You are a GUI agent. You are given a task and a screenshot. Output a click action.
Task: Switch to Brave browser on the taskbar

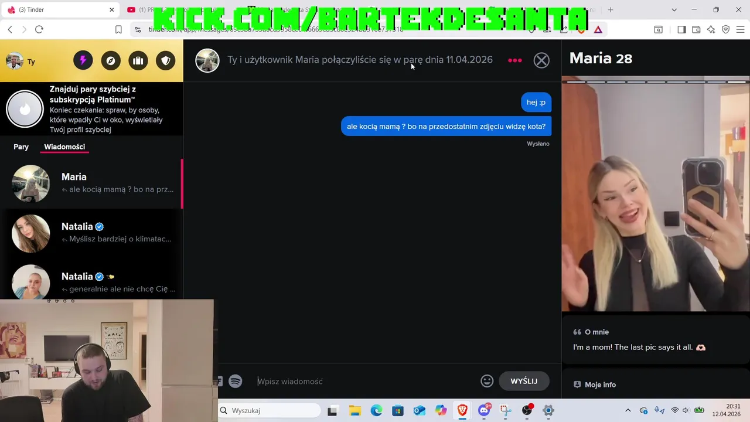[462, 410]
